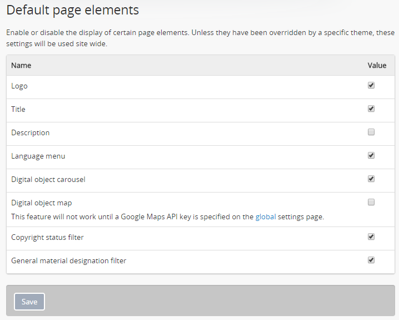This screenshot has height=320, width=399.
Task: Toggle General material designation filter checkbox
Action: click(371, 260)
